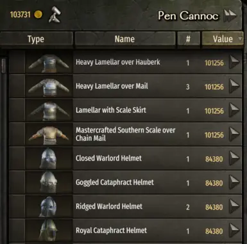Click the gold coin icon beside 103731

point(38,15)
